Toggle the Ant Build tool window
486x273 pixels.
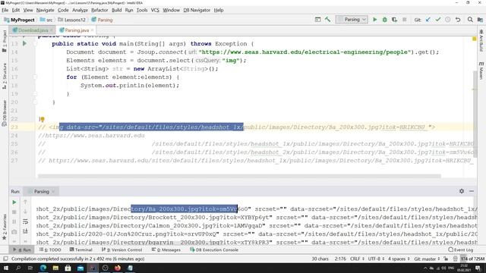pos(481,40)
